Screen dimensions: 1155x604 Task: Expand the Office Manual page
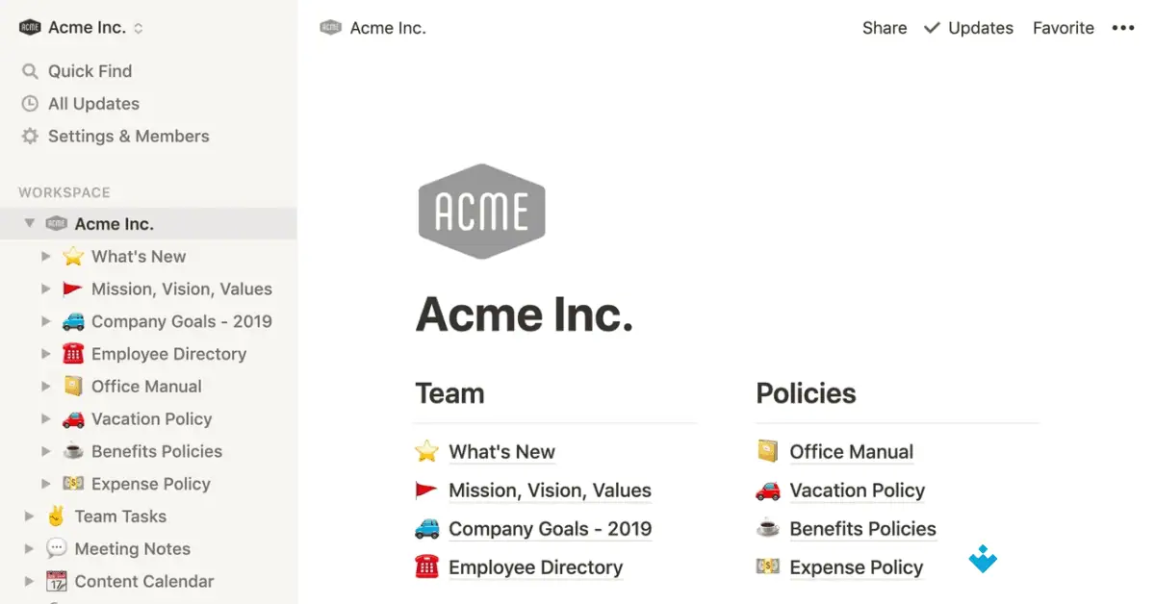[46, 387]
